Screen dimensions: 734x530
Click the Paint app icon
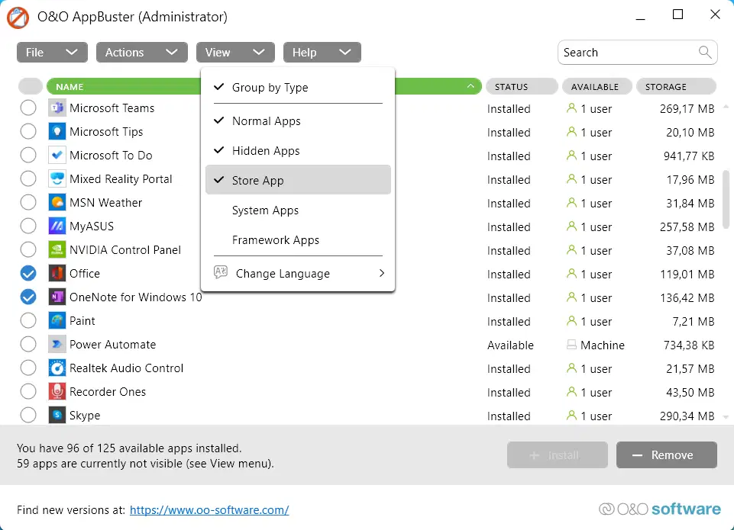[x=57, y=321]
